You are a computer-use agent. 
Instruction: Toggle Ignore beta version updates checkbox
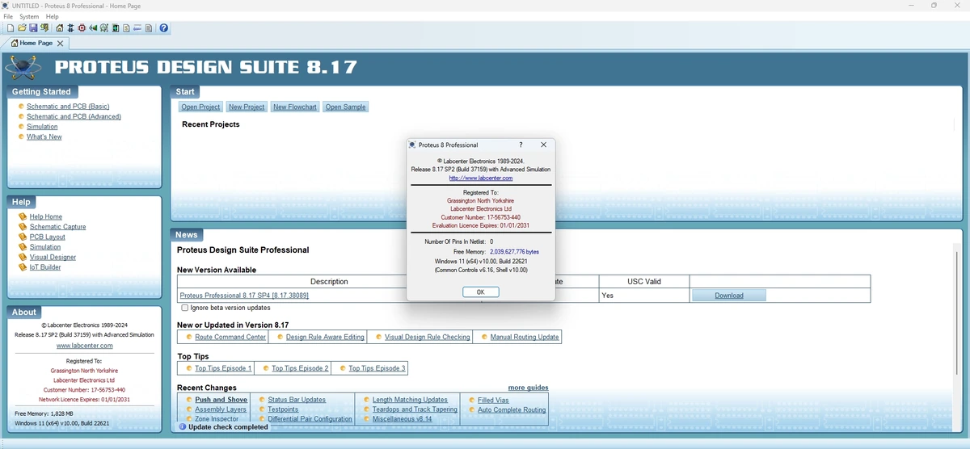tap(185, 308)
